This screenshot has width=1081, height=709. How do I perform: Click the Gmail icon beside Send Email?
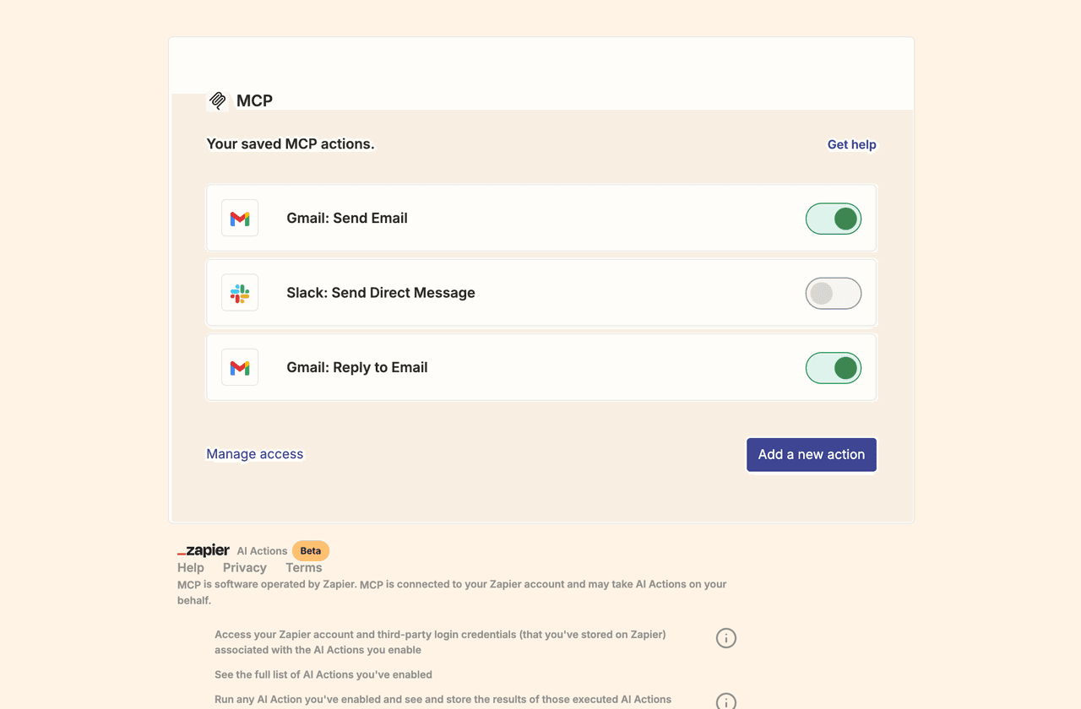(x=240, y=219)
